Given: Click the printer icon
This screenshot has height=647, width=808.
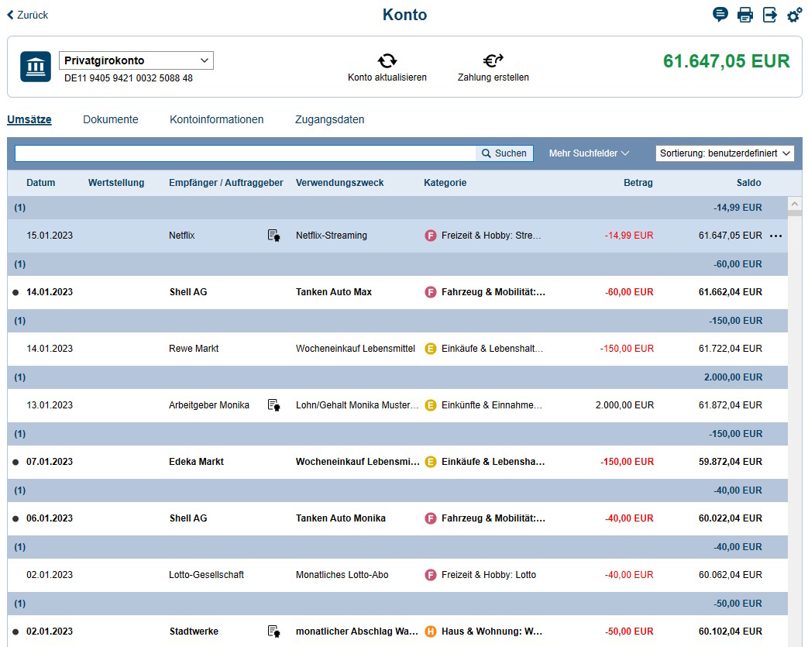Looking at the screenshot, I should (745, 15).
